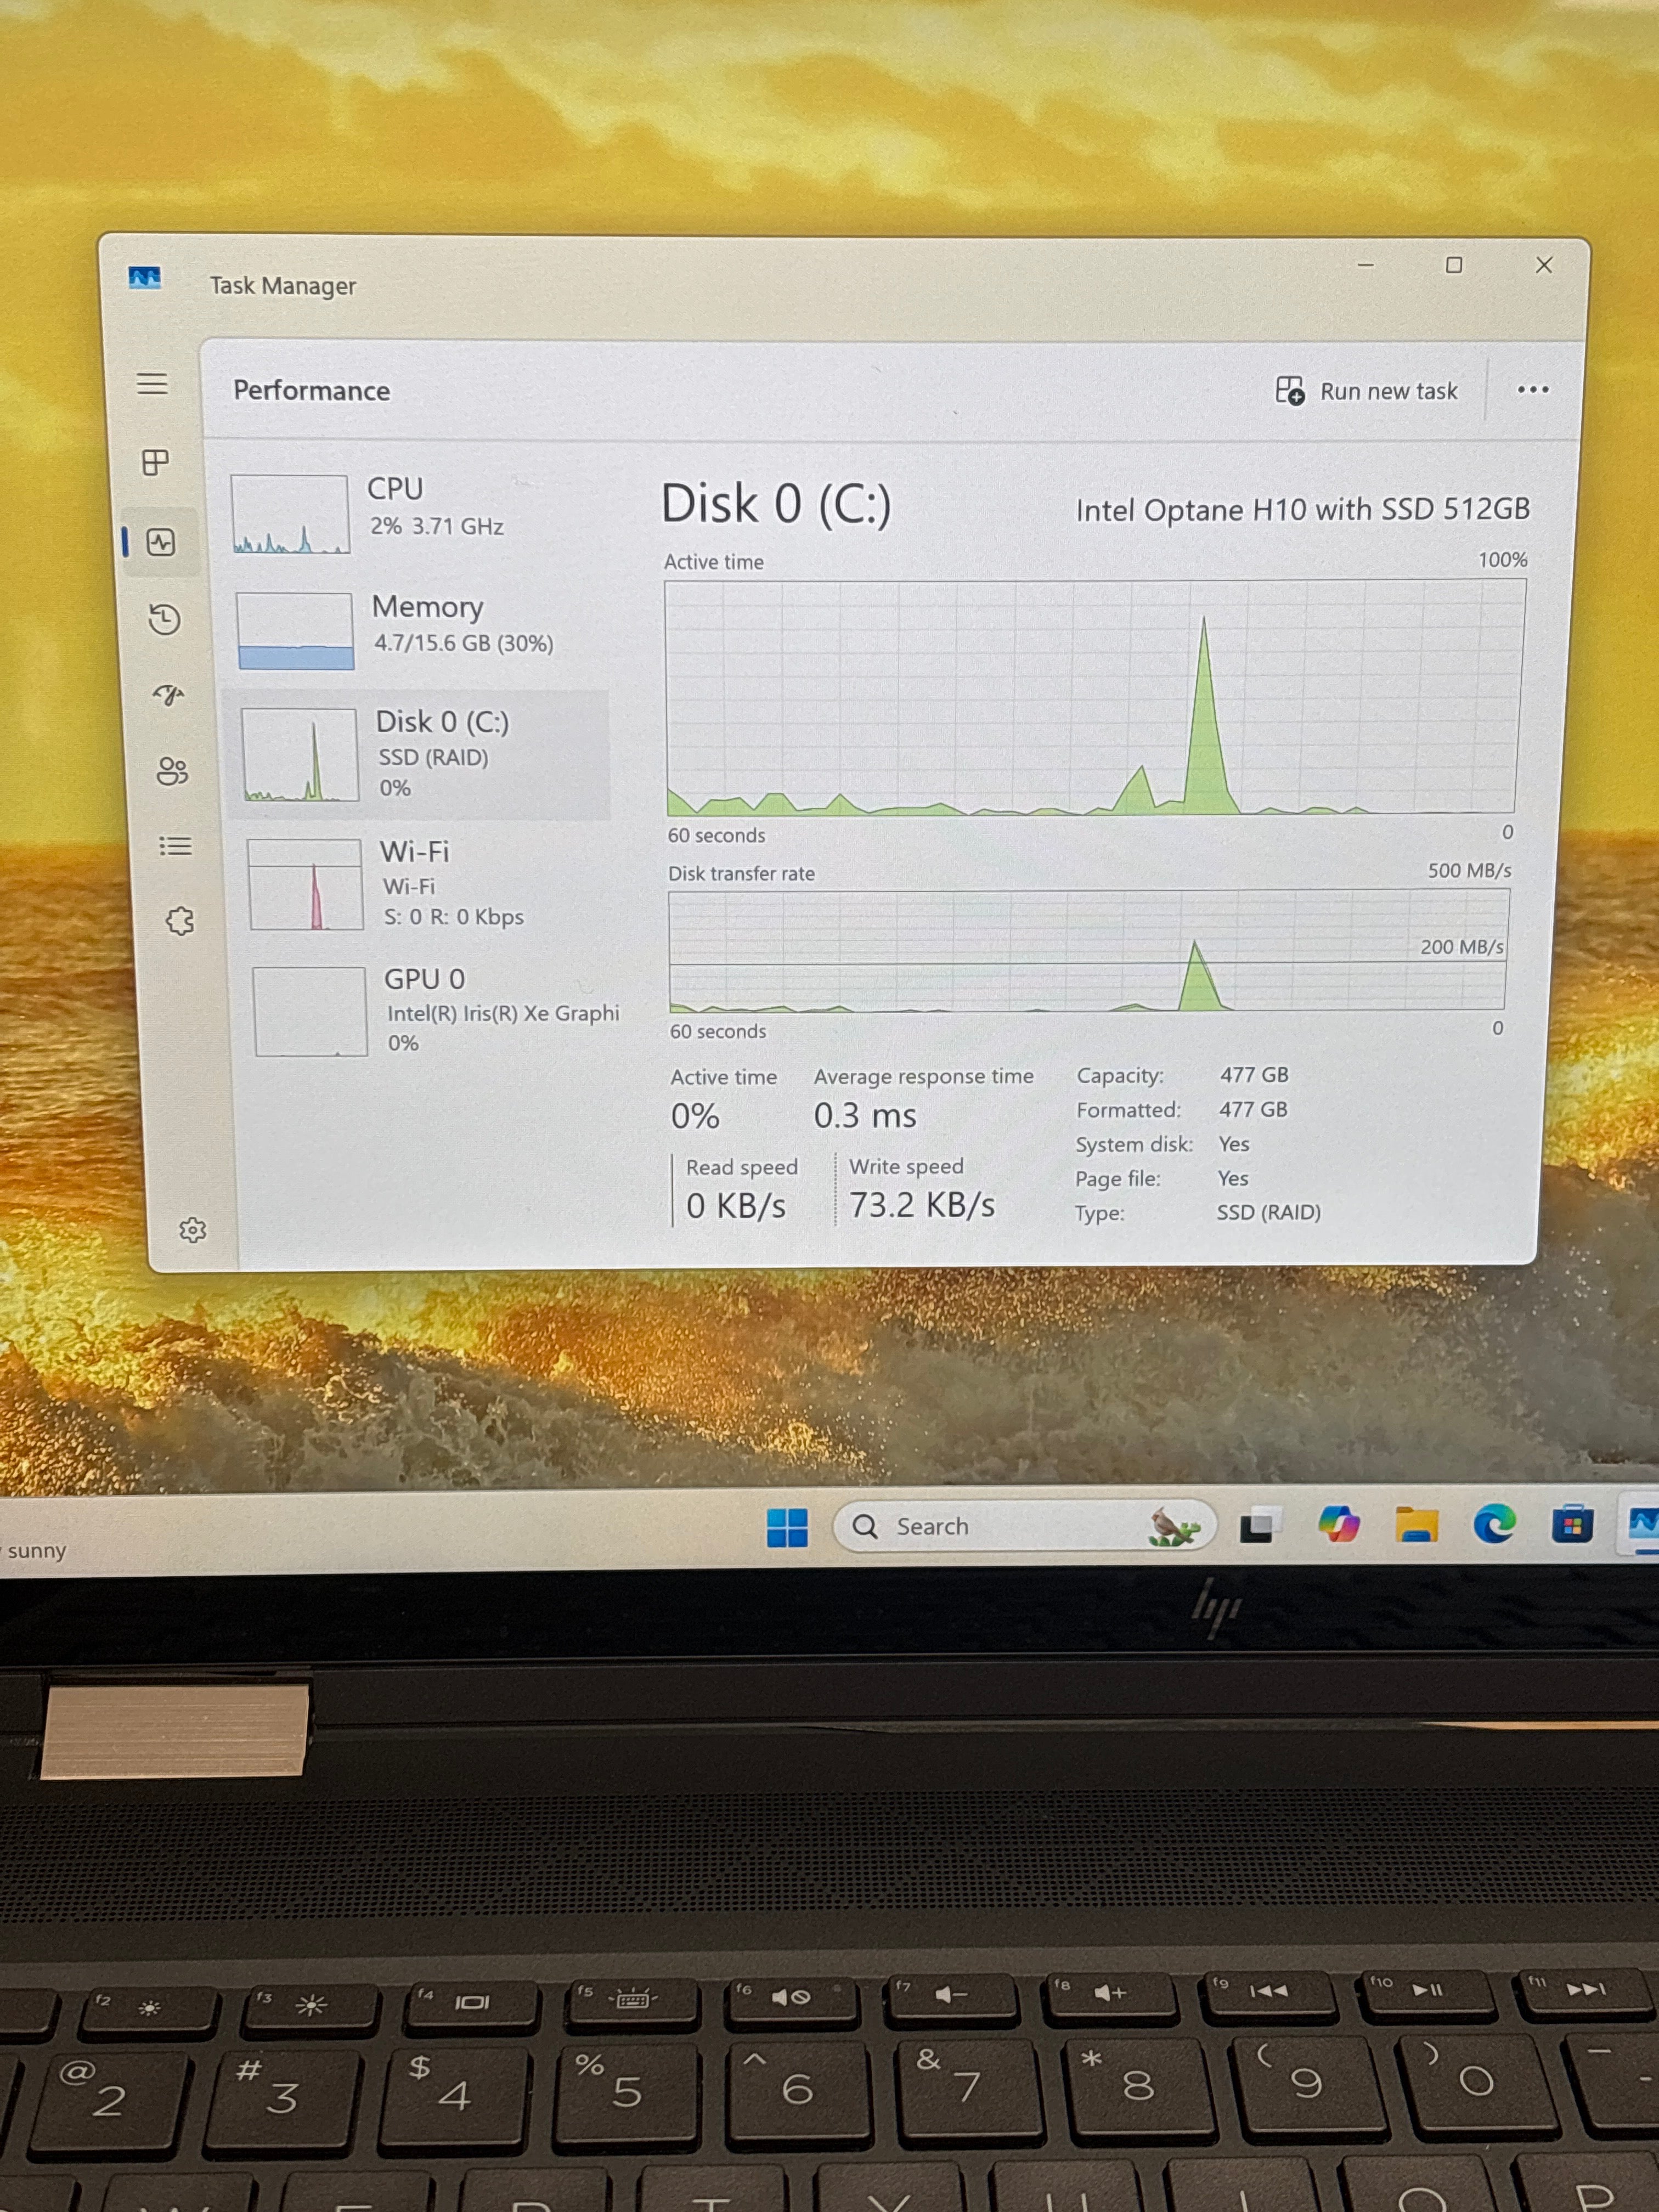
Task: Maximize the Task Manager window
Action: coord(1454,265)
